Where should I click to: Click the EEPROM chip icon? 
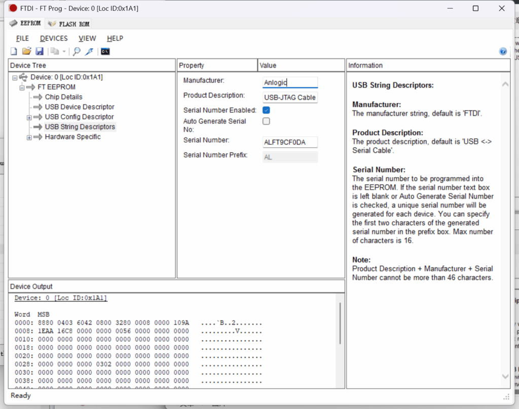[x=13, y=23]
